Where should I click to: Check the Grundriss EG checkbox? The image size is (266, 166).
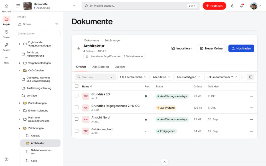click(x=77, y=96)
